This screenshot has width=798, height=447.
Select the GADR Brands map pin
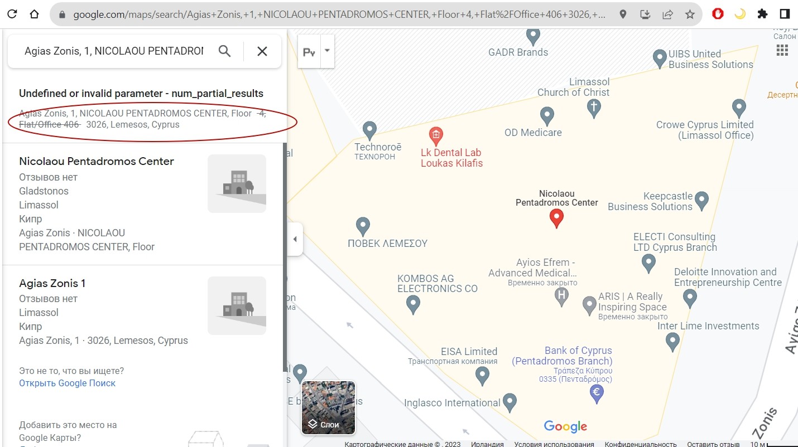pos(533,37)
